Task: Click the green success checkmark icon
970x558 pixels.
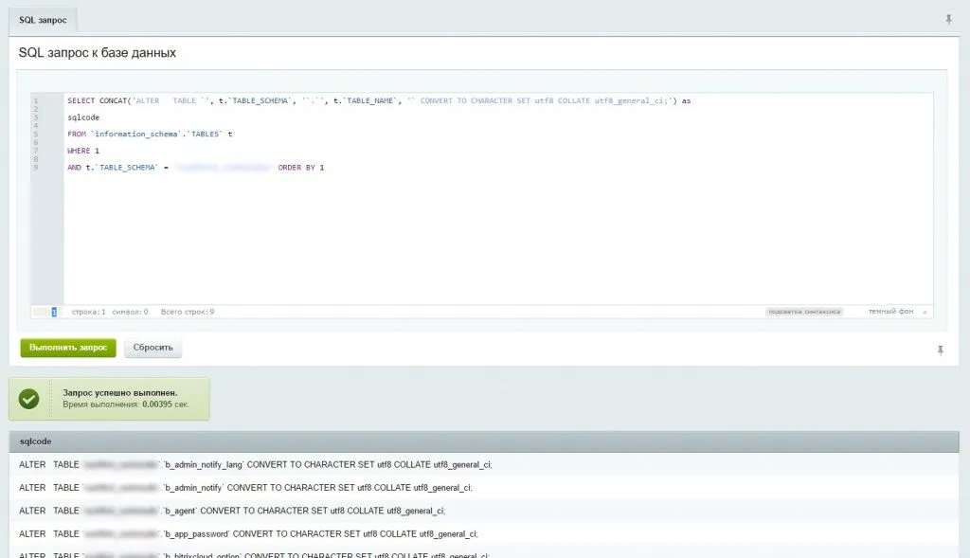Action: [x=28, y=398]
